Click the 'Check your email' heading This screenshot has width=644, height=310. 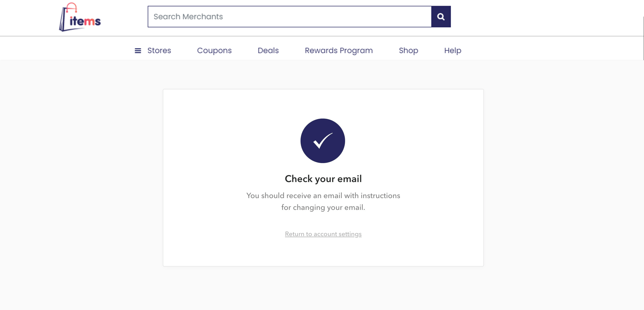coord(323,179)
